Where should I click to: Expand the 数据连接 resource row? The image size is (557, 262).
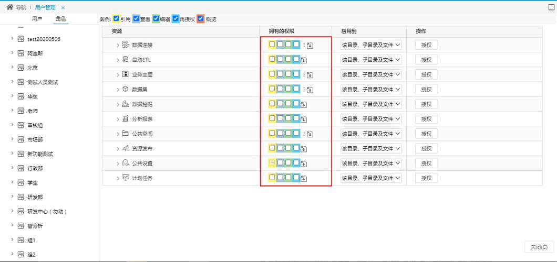118,45
